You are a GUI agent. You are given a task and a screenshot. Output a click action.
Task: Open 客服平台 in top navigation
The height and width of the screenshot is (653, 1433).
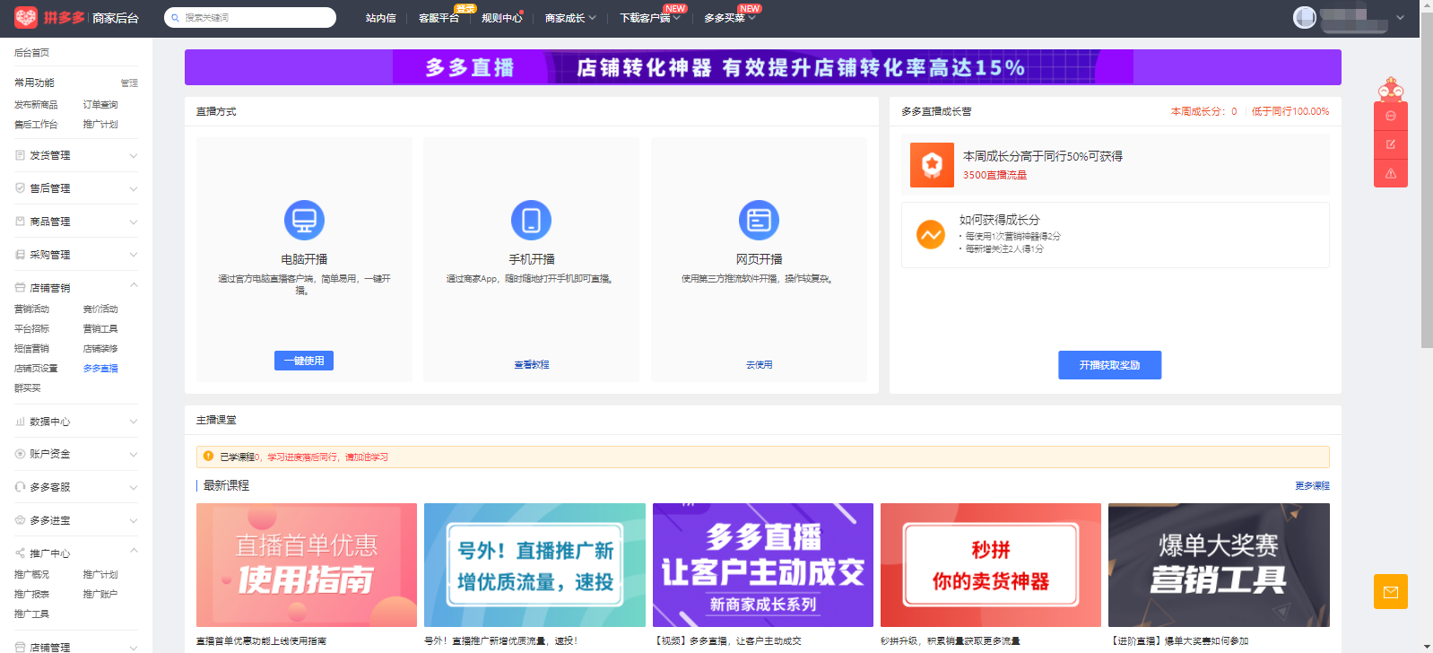click(x=439, y=18)
